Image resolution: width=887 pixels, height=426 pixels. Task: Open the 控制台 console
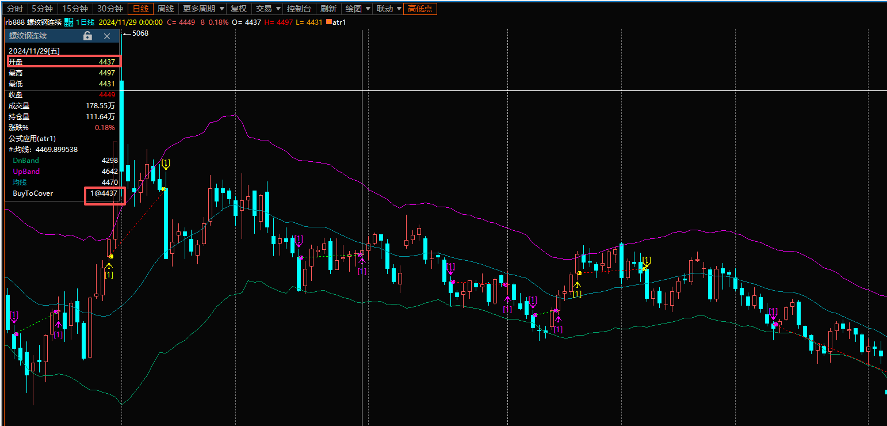click(299, 9)
